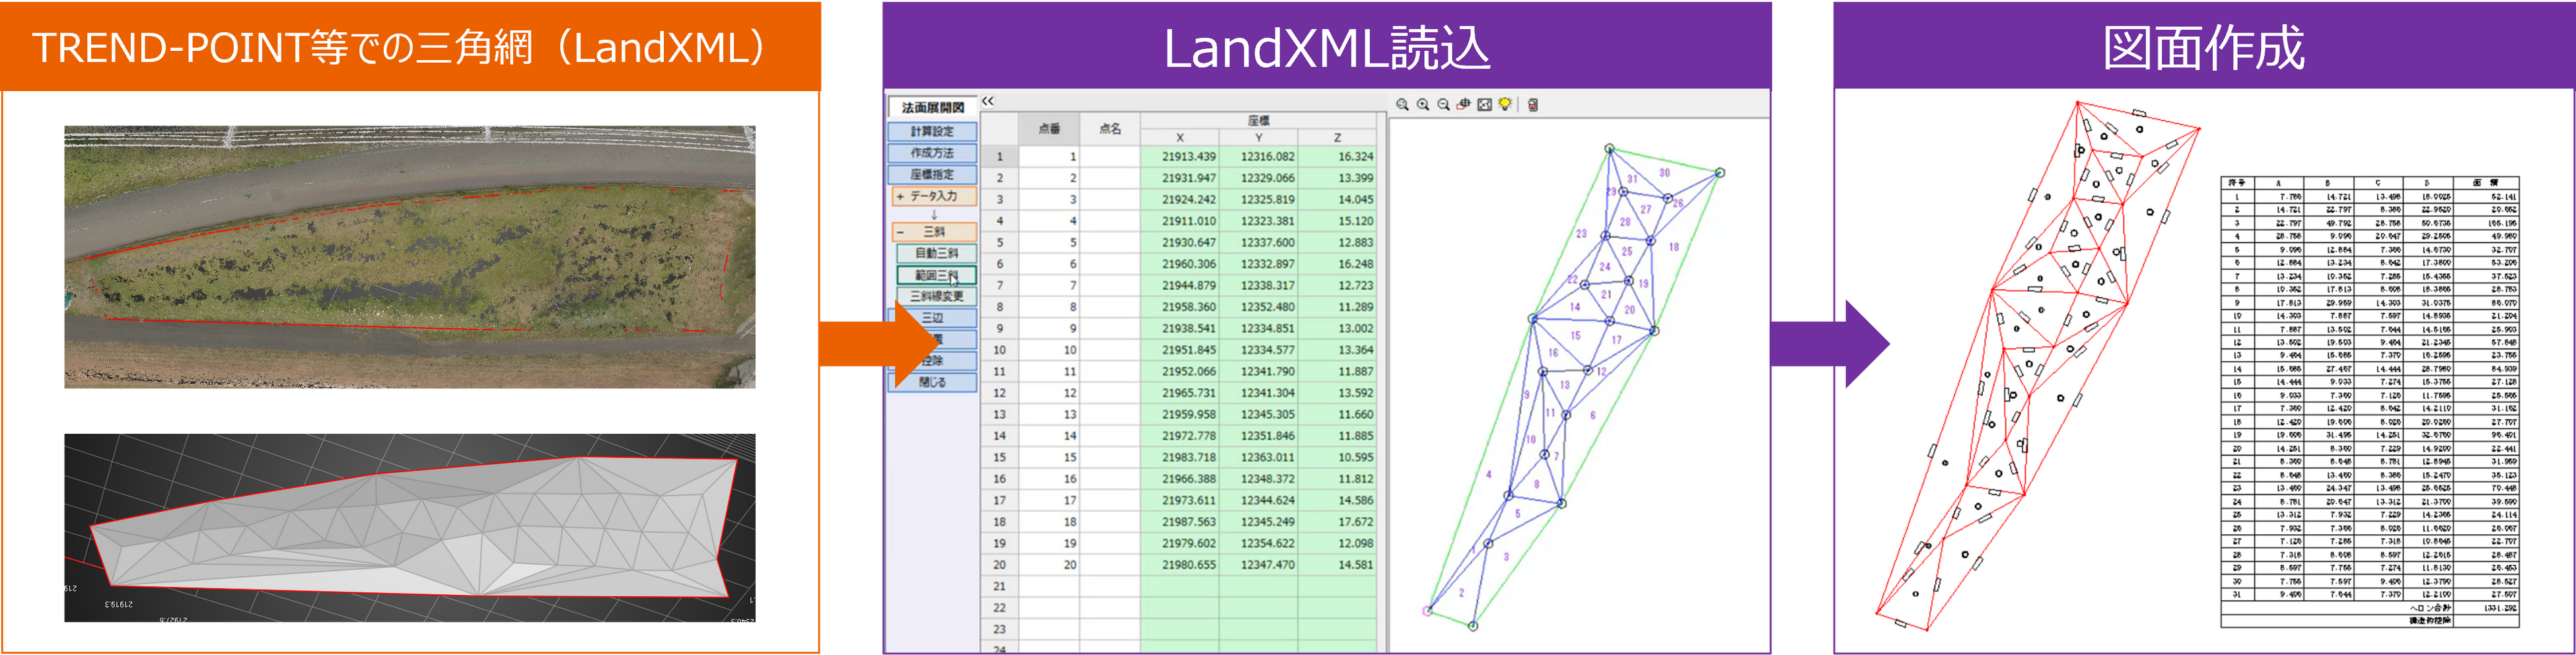Click triangle number 4 in the mesh view
The image size is (2576, 655).
pos(1488,475)
